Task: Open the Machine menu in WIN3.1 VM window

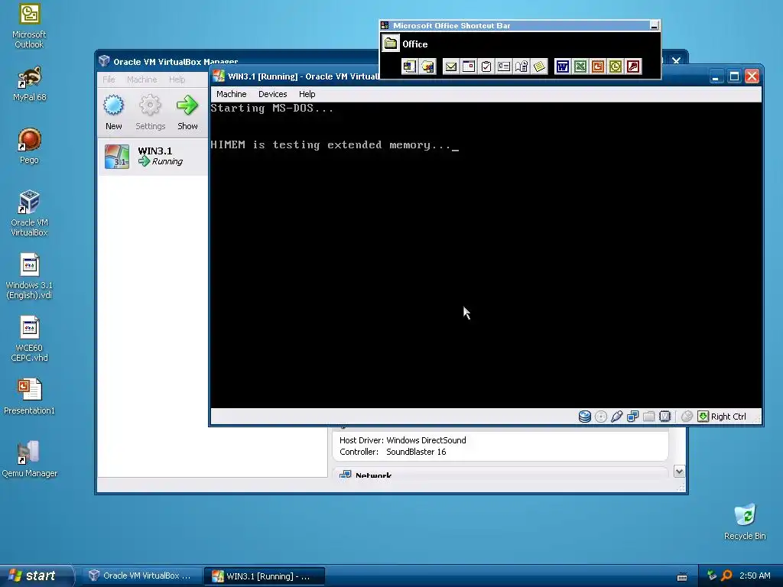Action: [231, 94]
